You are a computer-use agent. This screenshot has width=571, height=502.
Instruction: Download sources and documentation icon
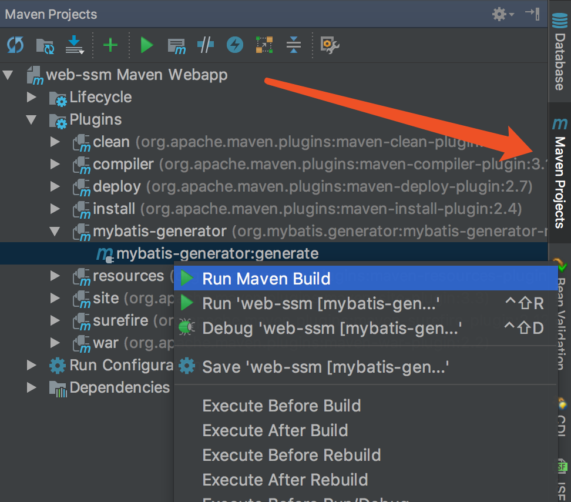point(75,45)
